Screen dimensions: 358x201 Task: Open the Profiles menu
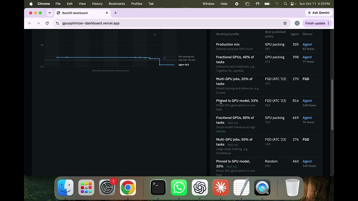point(137,4)
